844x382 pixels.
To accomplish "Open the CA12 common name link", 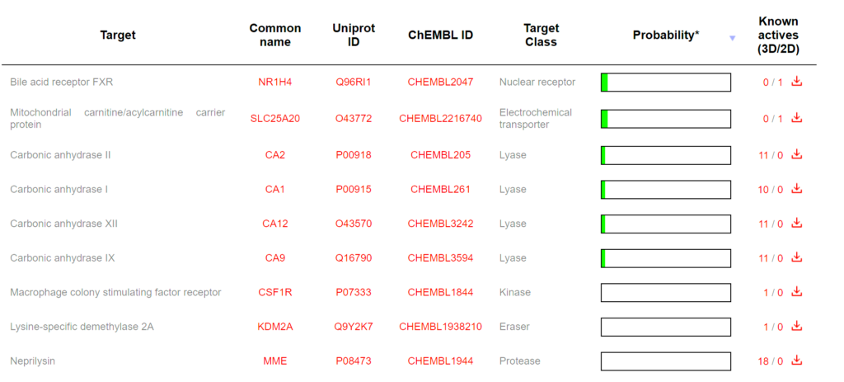I will (x=274, y=224).
